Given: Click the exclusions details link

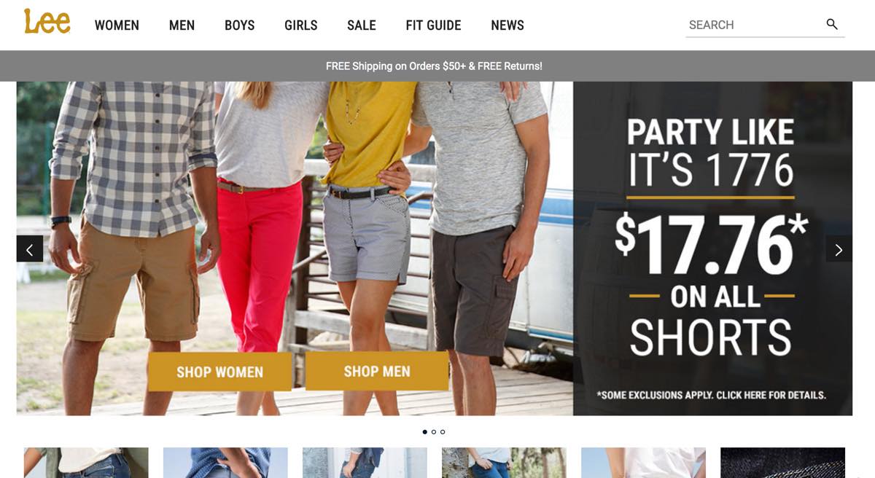Looking at the screenshot, I should click(x=711, y=395).
